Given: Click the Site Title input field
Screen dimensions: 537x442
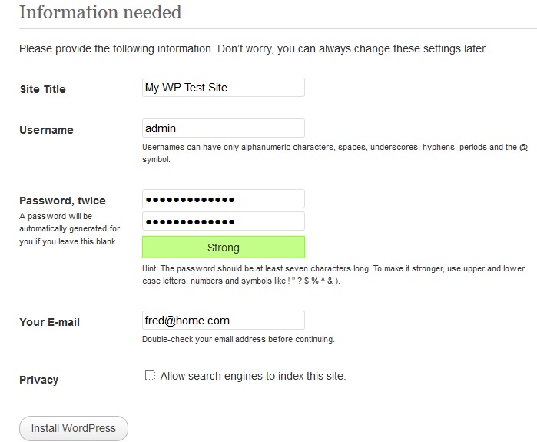Looking at the screenshot, I should pos(223,88).
